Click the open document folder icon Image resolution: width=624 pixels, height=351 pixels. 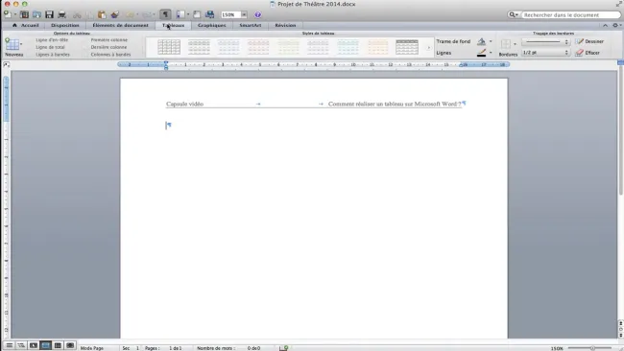(37, 14)
